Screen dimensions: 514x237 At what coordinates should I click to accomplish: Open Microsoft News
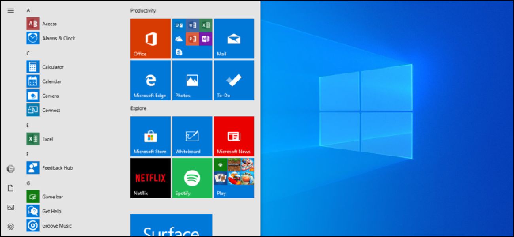click(x=234, y=136)
